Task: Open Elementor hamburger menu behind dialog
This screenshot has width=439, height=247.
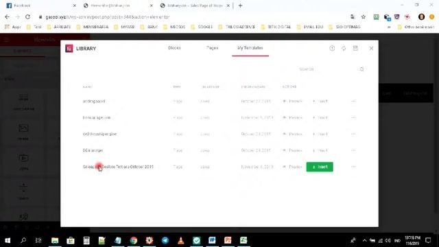Action: pyautogui.click(x=7, y=40)
